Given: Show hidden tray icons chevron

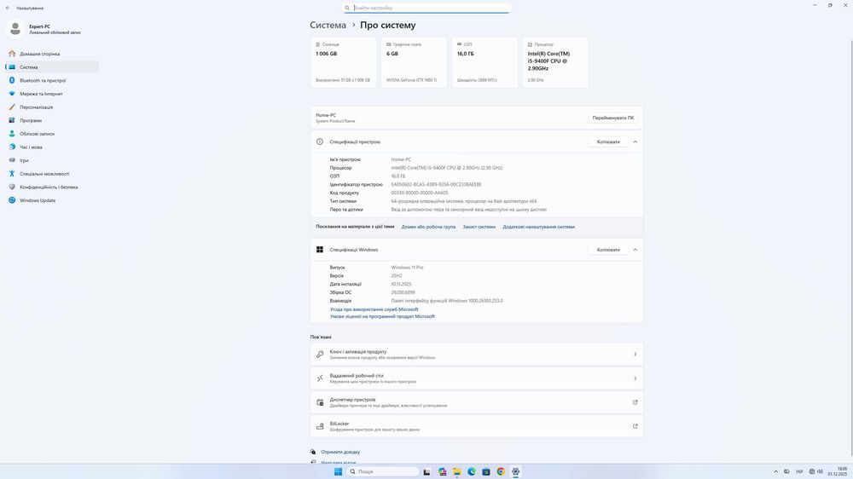Looking at the screenshot, I should [x=775, y=471].
